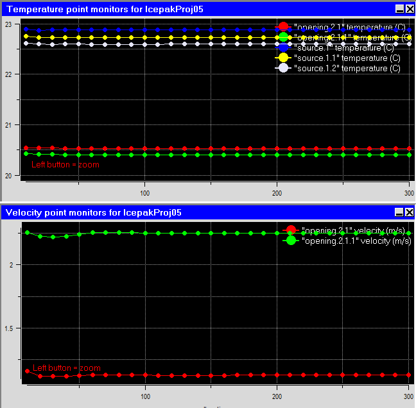Image resolution: width=416 pixels, height=408 pixels.
Task: Minimize the Velocity point monitors window
Action: click(399, 212)
